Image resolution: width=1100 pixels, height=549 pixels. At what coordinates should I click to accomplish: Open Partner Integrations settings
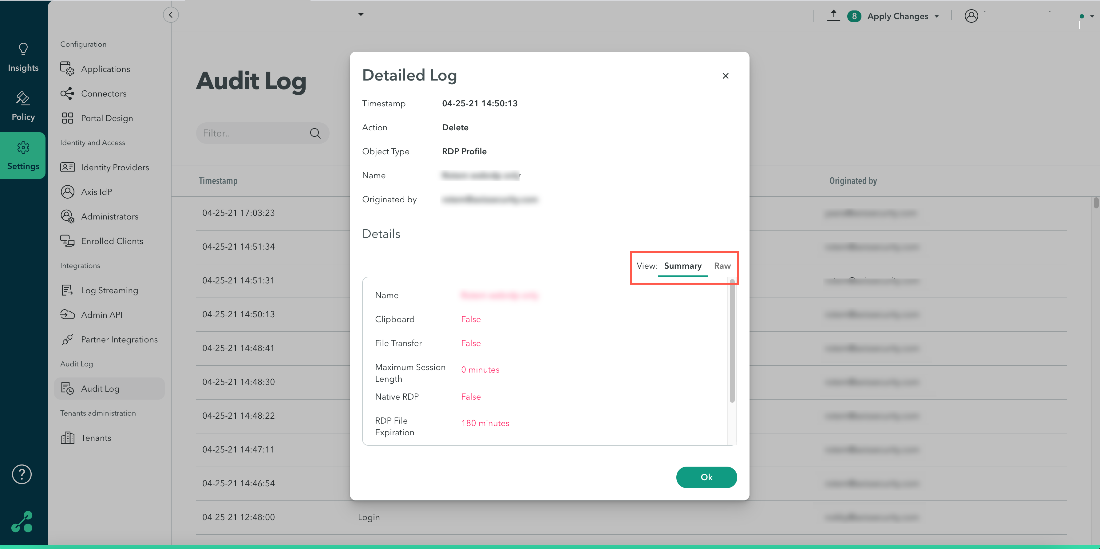click(119, 339)
